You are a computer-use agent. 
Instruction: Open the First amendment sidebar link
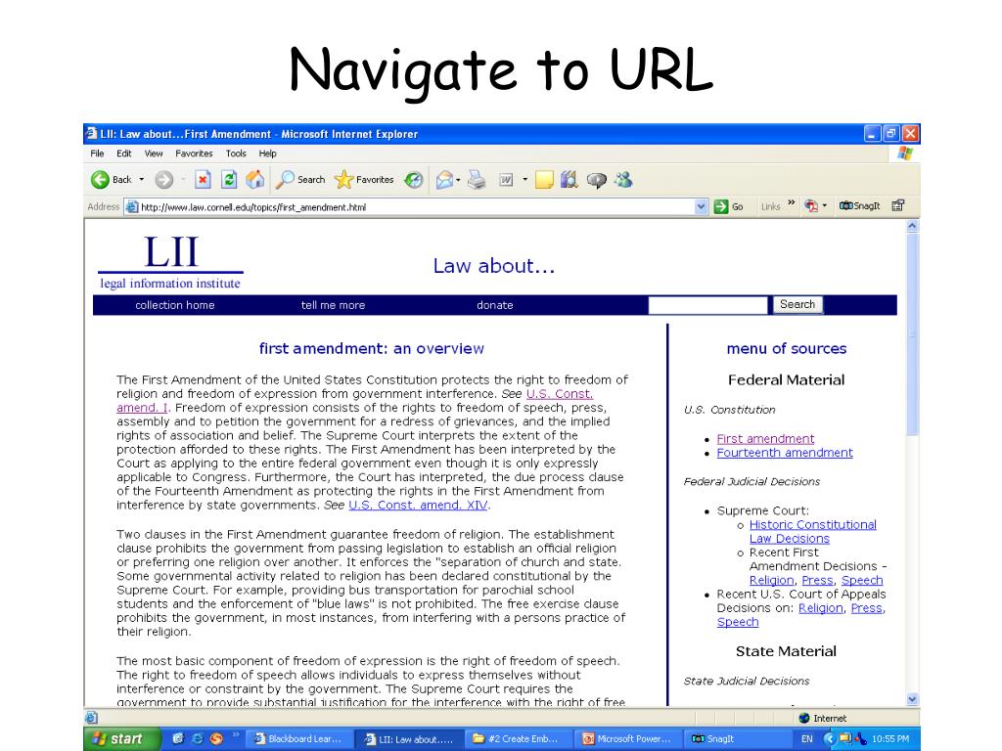pos(765,439)
